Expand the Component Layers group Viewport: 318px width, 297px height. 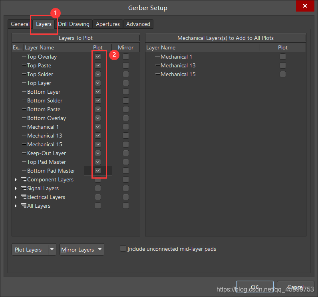(16, 180)
